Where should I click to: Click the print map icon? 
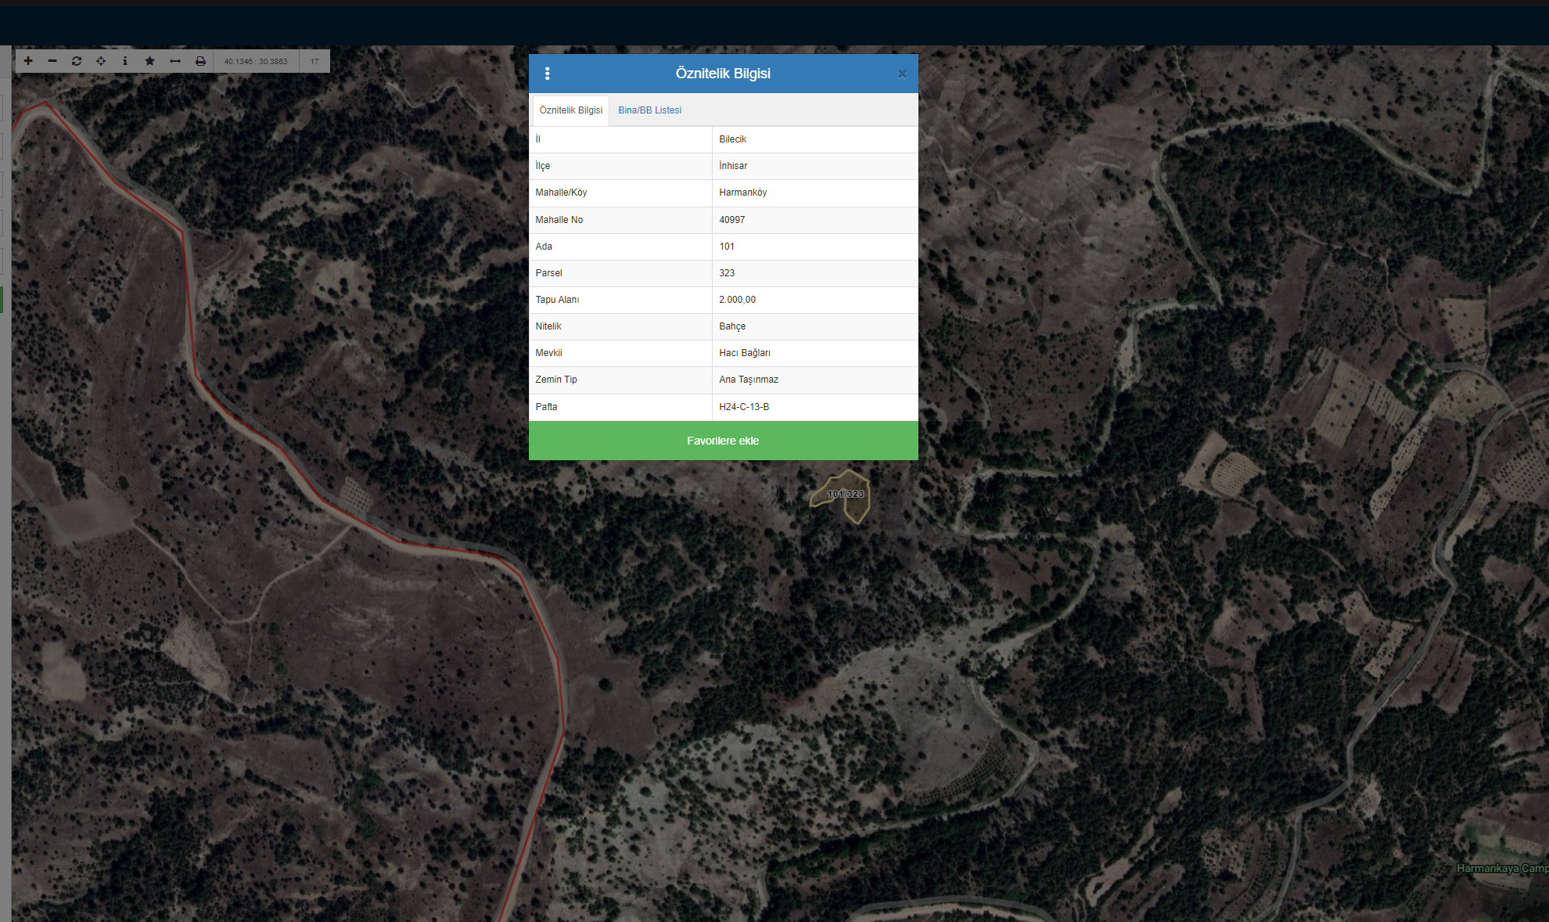(x=200, y=61)
